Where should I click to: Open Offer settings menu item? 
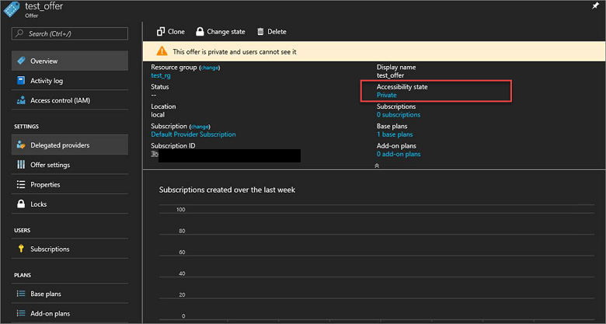(50, 165)
